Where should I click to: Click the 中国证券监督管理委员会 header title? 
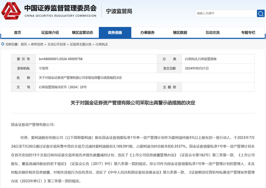61,8
